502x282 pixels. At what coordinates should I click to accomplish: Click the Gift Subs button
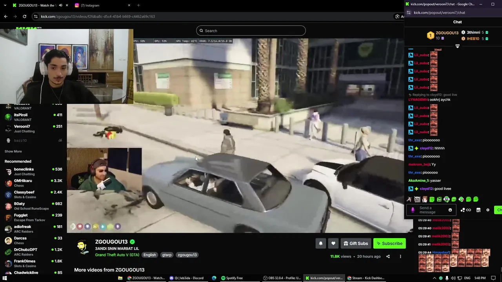click(x=355, y=243)
